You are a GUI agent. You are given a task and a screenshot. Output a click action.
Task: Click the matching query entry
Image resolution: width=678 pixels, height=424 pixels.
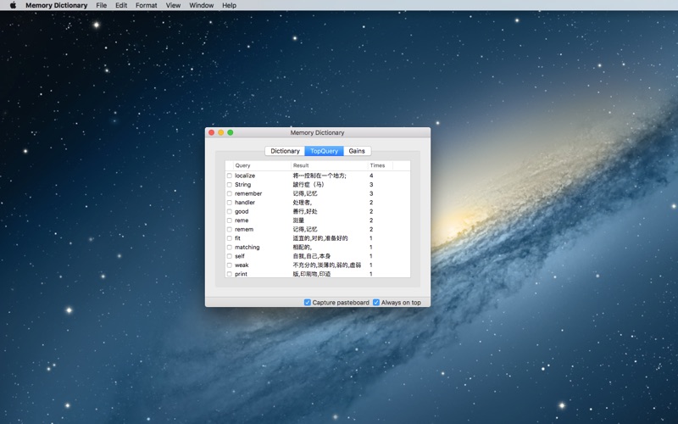click(x=247, y=247)
